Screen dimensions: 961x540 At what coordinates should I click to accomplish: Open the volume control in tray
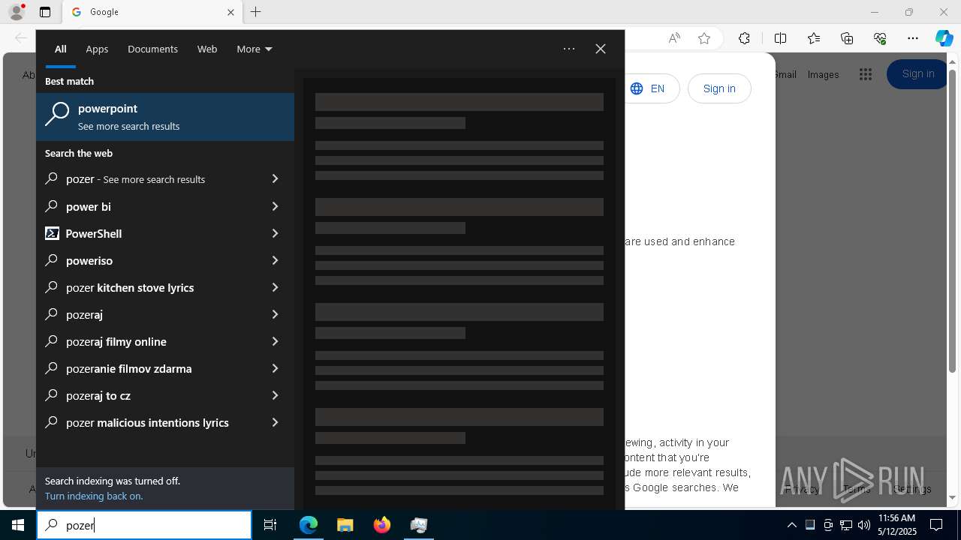pos(863,525)
